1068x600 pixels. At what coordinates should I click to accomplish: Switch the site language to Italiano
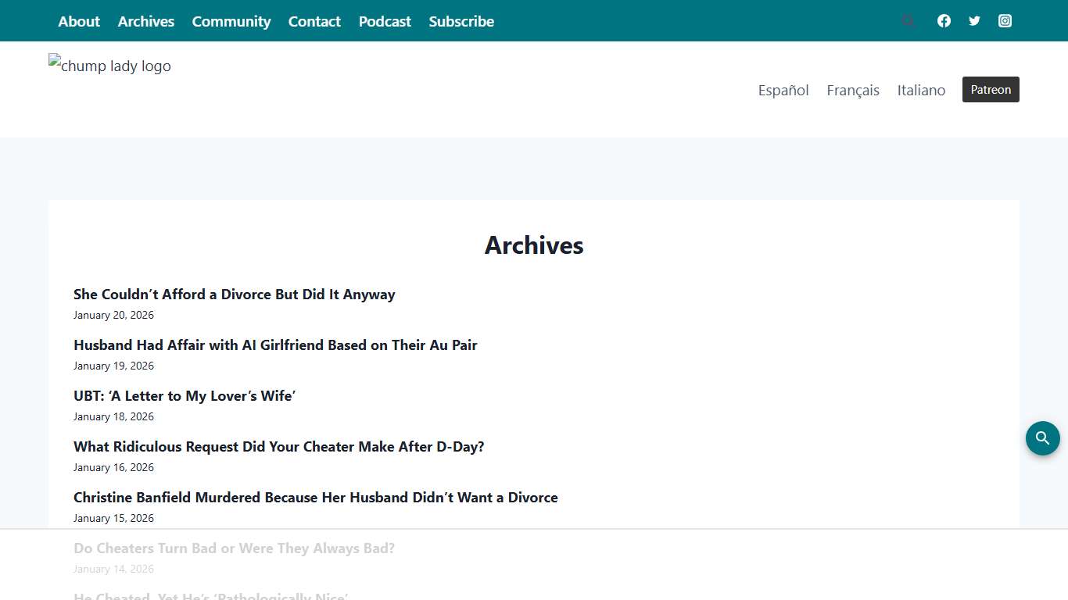click(x=921, y=90)
